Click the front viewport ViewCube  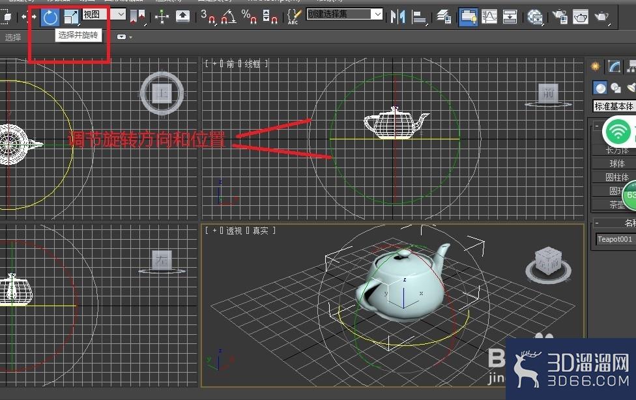pos(549,94)
